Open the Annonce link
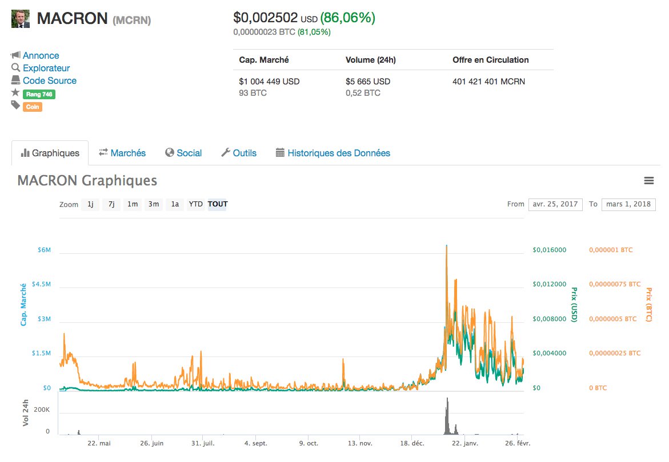669x462 pixels. point(41,55)
